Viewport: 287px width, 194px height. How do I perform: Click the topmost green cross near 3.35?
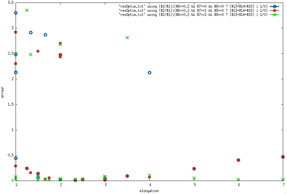tap(27, 10)
